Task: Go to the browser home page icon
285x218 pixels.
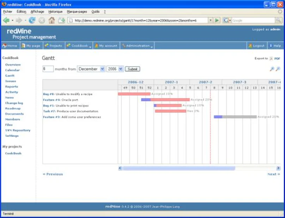Action: [52, 20]
